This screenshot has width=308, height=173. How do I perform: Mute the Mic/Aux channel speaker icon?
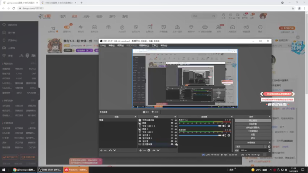pos(224,126)
